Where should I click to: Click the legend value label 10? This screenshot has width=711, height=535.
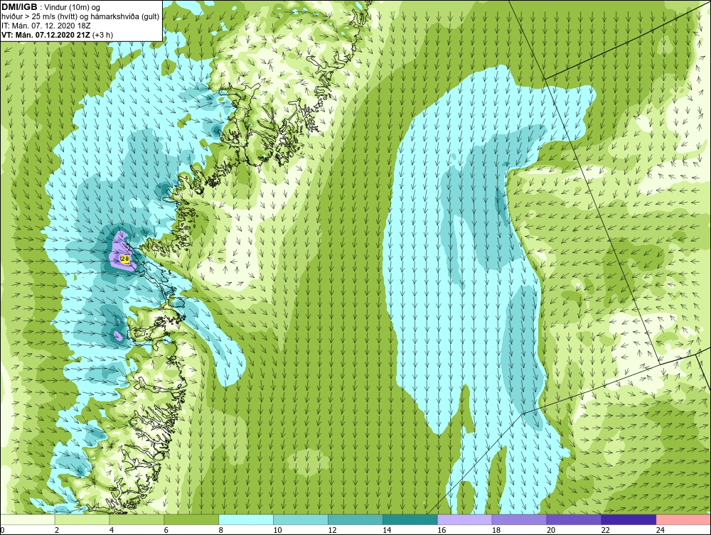[277, 530]
